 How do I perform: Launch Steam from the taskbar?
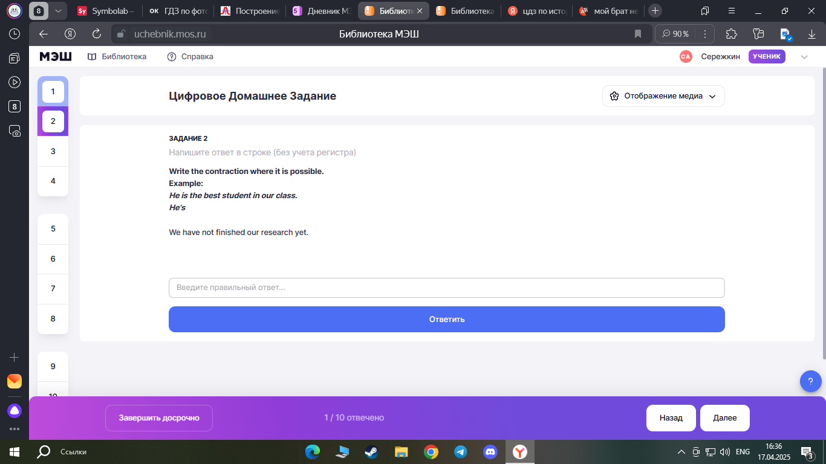(x=371, y=451)
